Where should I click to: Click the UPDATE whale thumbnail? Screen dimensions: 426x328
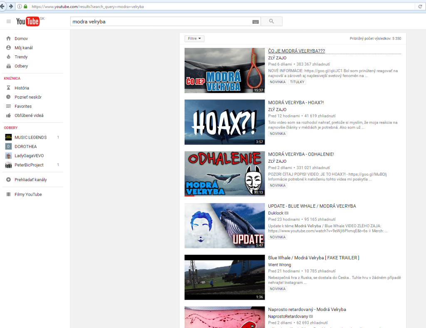[x=225, y=226]
